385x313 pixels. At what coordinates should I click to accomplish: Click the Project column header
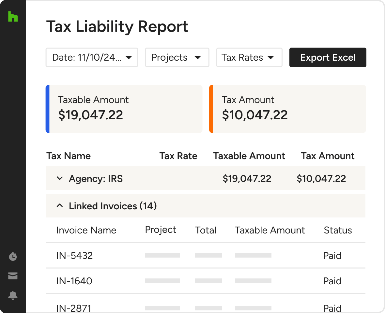point(161,230)
